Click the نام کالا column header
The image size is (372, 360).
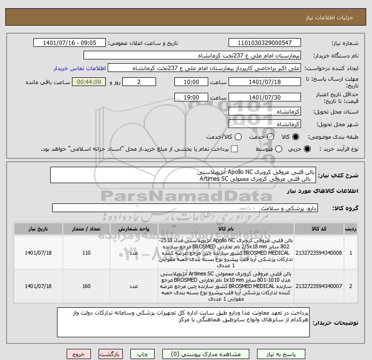click(x=226, y=229)
